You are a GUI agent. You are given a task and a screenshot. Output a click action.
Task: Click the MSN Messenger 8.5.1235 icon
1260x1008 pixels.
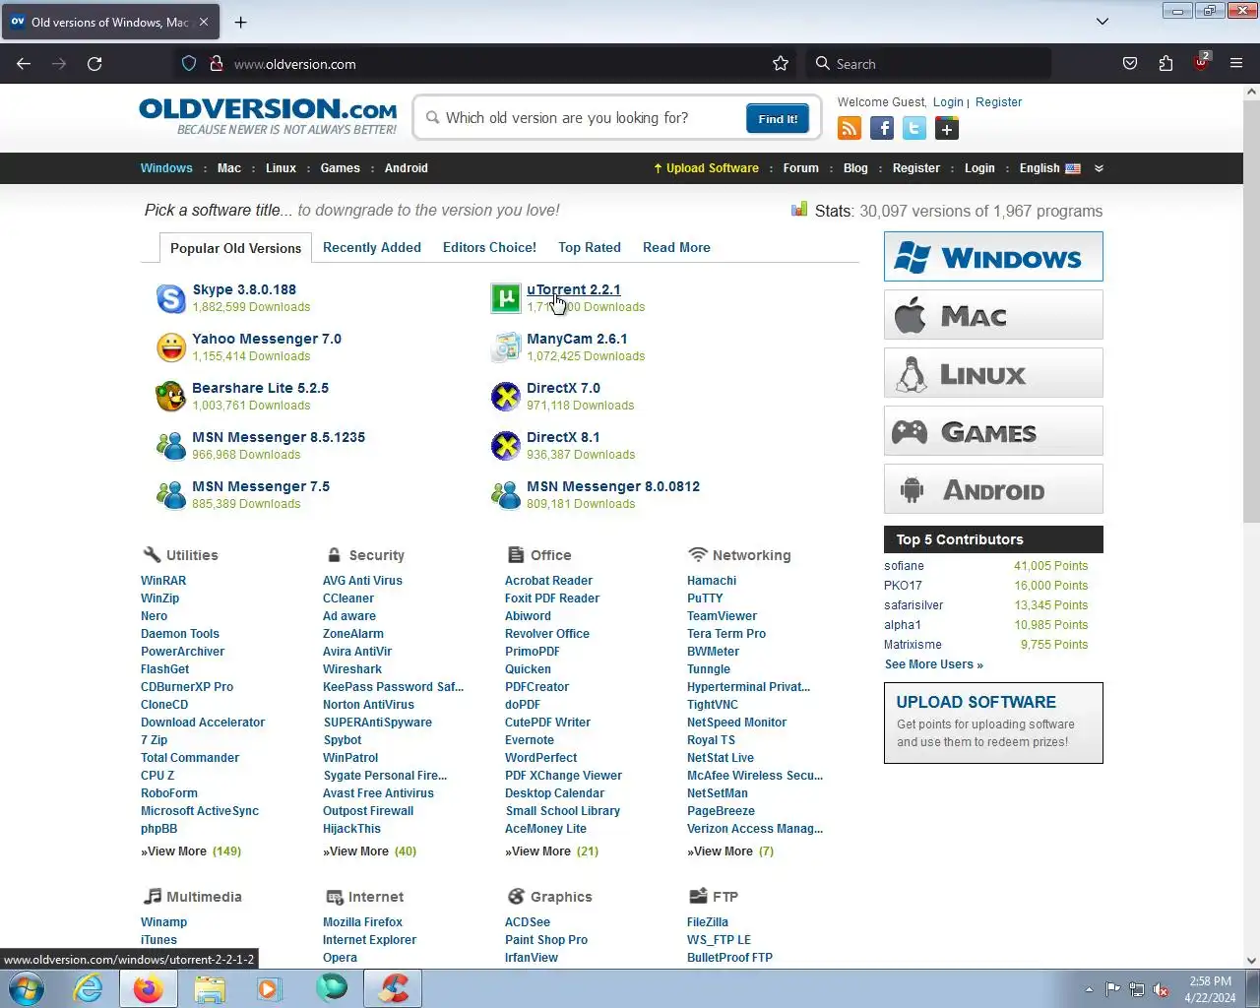pos(171,446)
